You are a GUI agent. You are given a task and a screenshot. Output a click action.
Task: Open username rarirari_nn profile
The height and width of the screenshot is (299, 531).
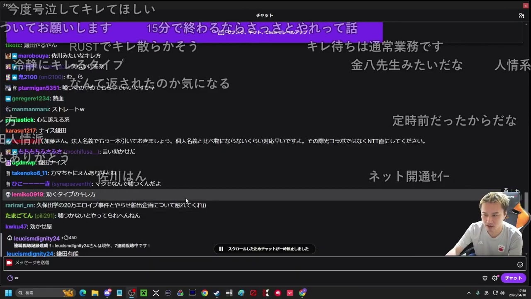19,205
